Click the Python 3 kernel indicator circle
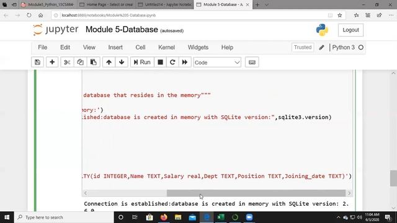The image size is (397, 223). (x=361, y=47)
